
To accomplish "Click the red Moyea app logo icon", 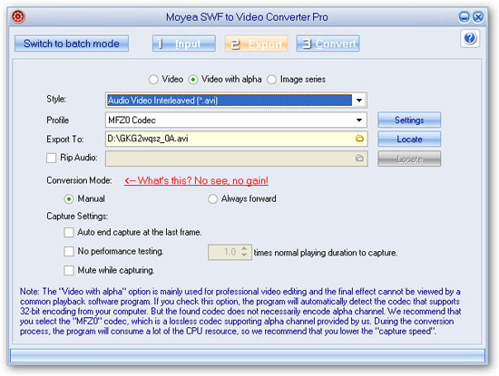I will (18, 16).
